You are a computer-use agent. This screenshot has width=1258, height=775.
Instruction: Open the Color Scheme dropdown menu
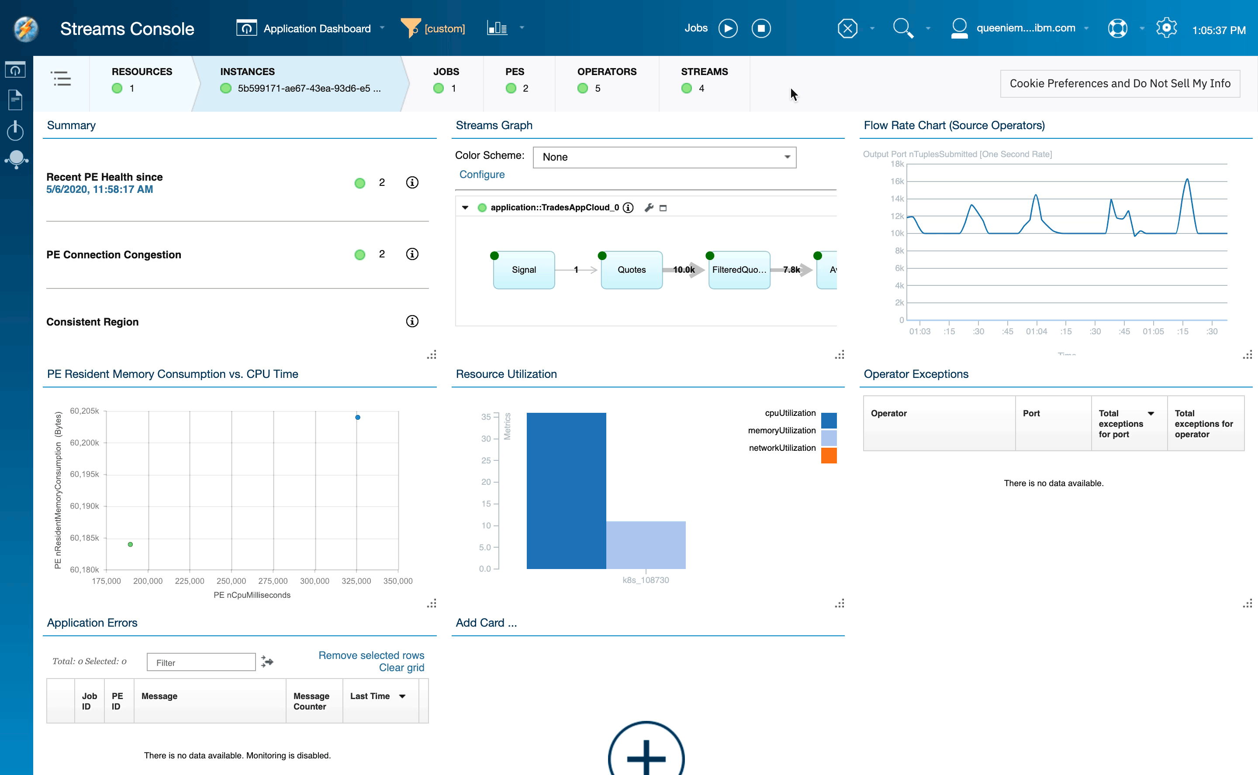tap(662, 156)
